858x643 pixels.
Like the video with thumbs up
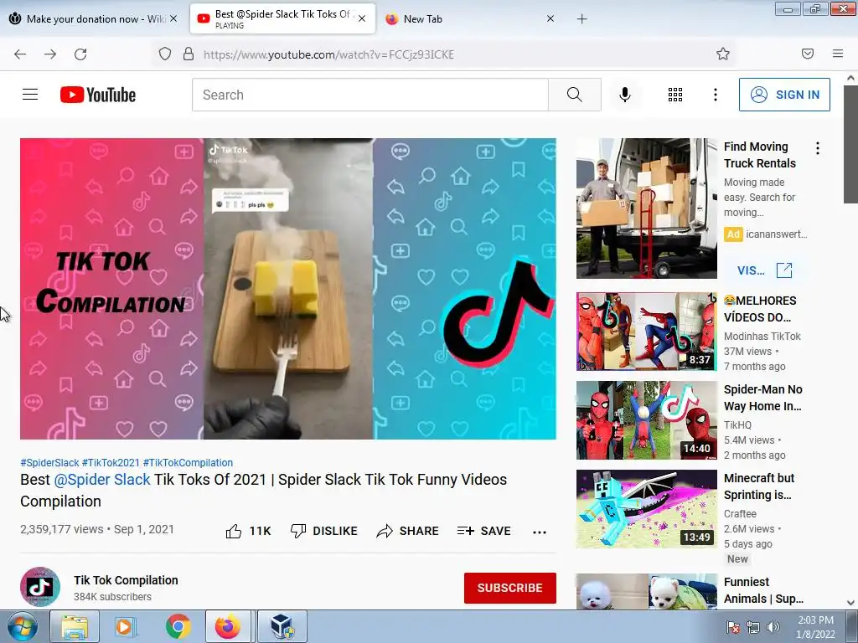[x=248, y=531]
